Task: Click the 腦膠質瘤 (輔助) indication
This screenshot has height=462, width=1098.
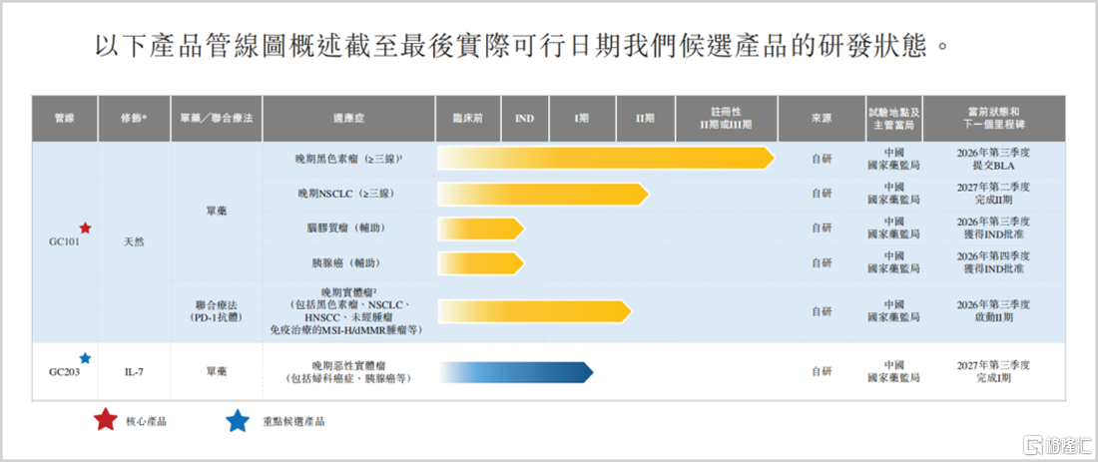Action: 348,229
